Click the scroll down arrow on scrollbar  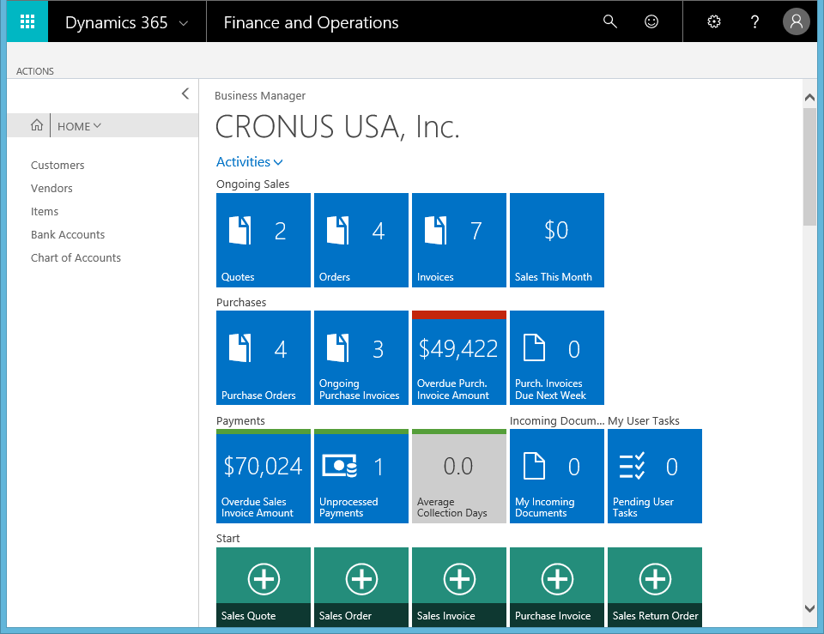[809, 608]
